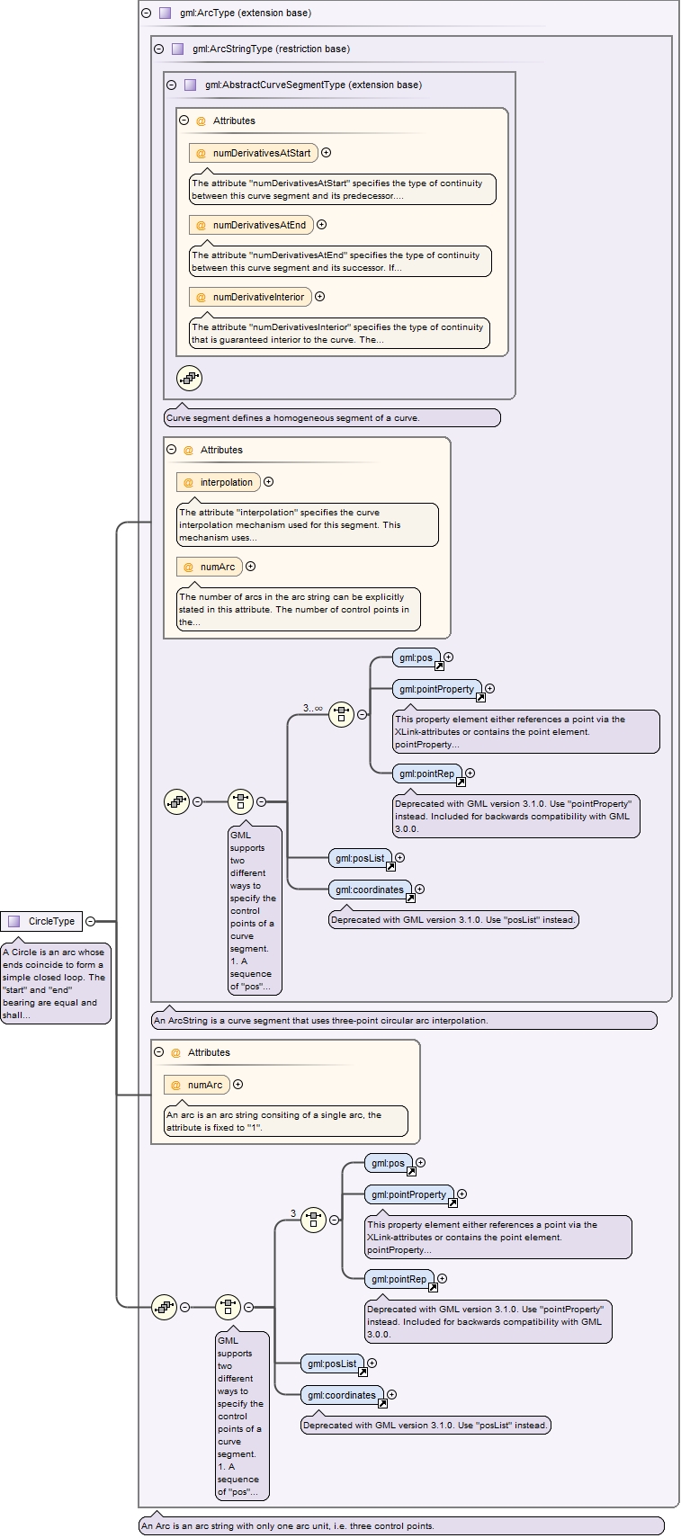This screenshot has height=1538, width=681.
Task: Toggle the plus beside interpolation attribute
Action: pos(268,482)
